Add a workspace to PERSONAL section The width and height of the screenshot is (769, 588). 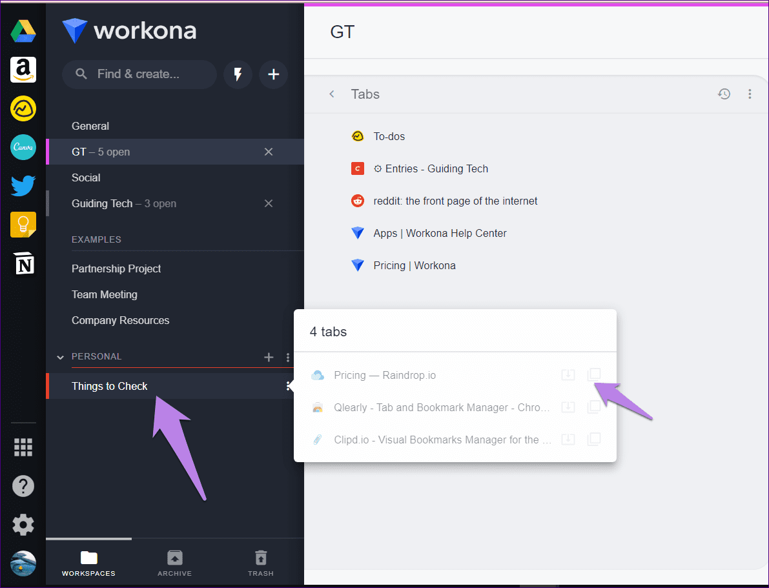pos(268,357)
